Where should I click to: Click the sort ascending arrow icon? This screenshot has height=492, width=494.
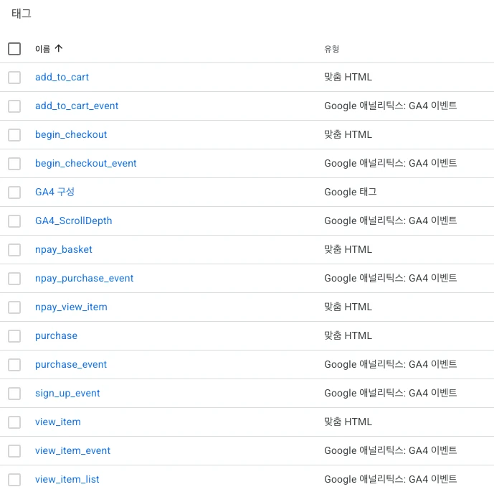[x=59, y=49]
